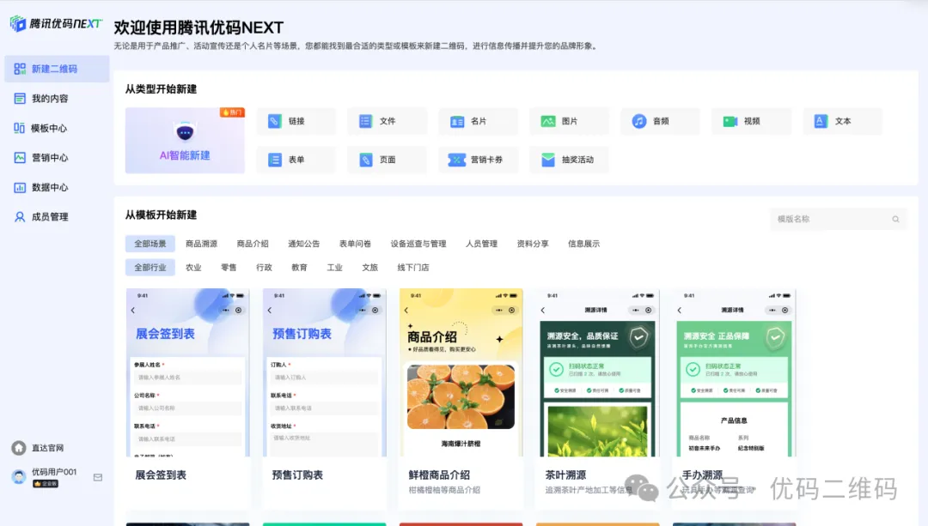Open the 鲜橙商品介绍 template thumbnail
The height and width of the screenshot is (526, 928).
[461, 372]
